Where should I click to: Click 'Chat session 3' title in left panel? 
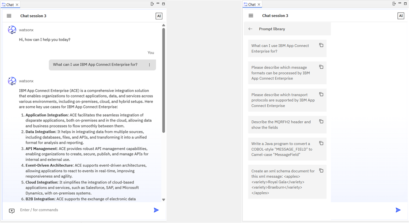tap(33, 16)
